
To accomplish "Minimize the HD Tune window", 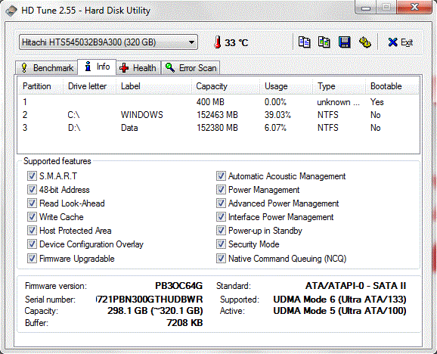I will pos(366,8).
